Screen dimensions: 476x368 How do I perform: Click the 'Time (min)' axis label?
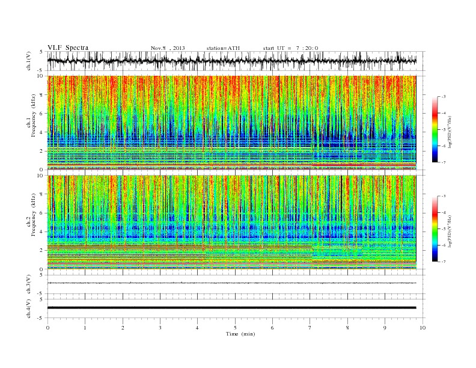tap(240, 334)
